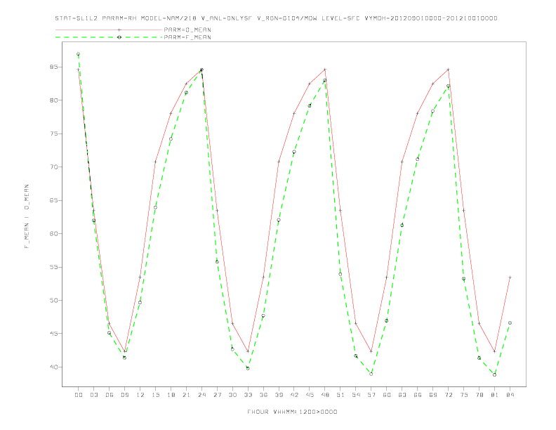Select the 65 label on the y-axis

53,200
